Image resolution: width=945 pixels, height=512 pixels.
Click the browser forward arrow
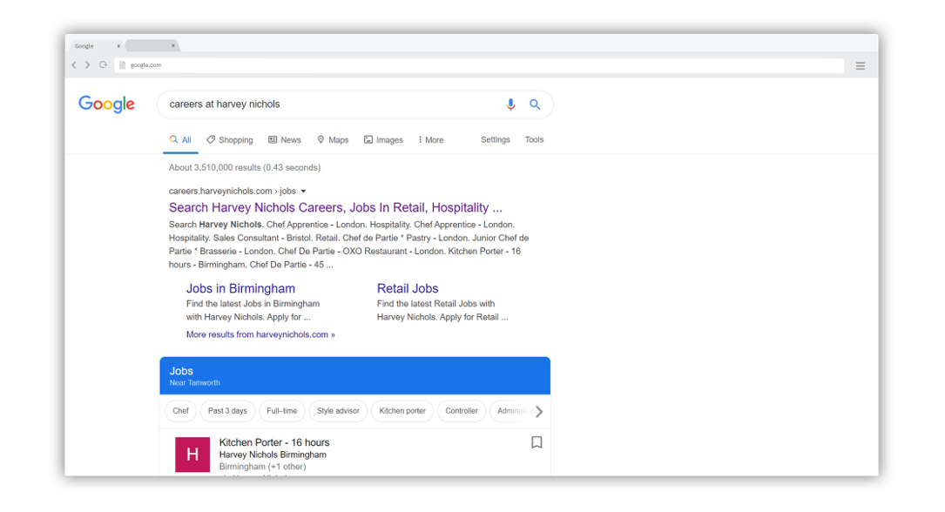tap(87, 65)
